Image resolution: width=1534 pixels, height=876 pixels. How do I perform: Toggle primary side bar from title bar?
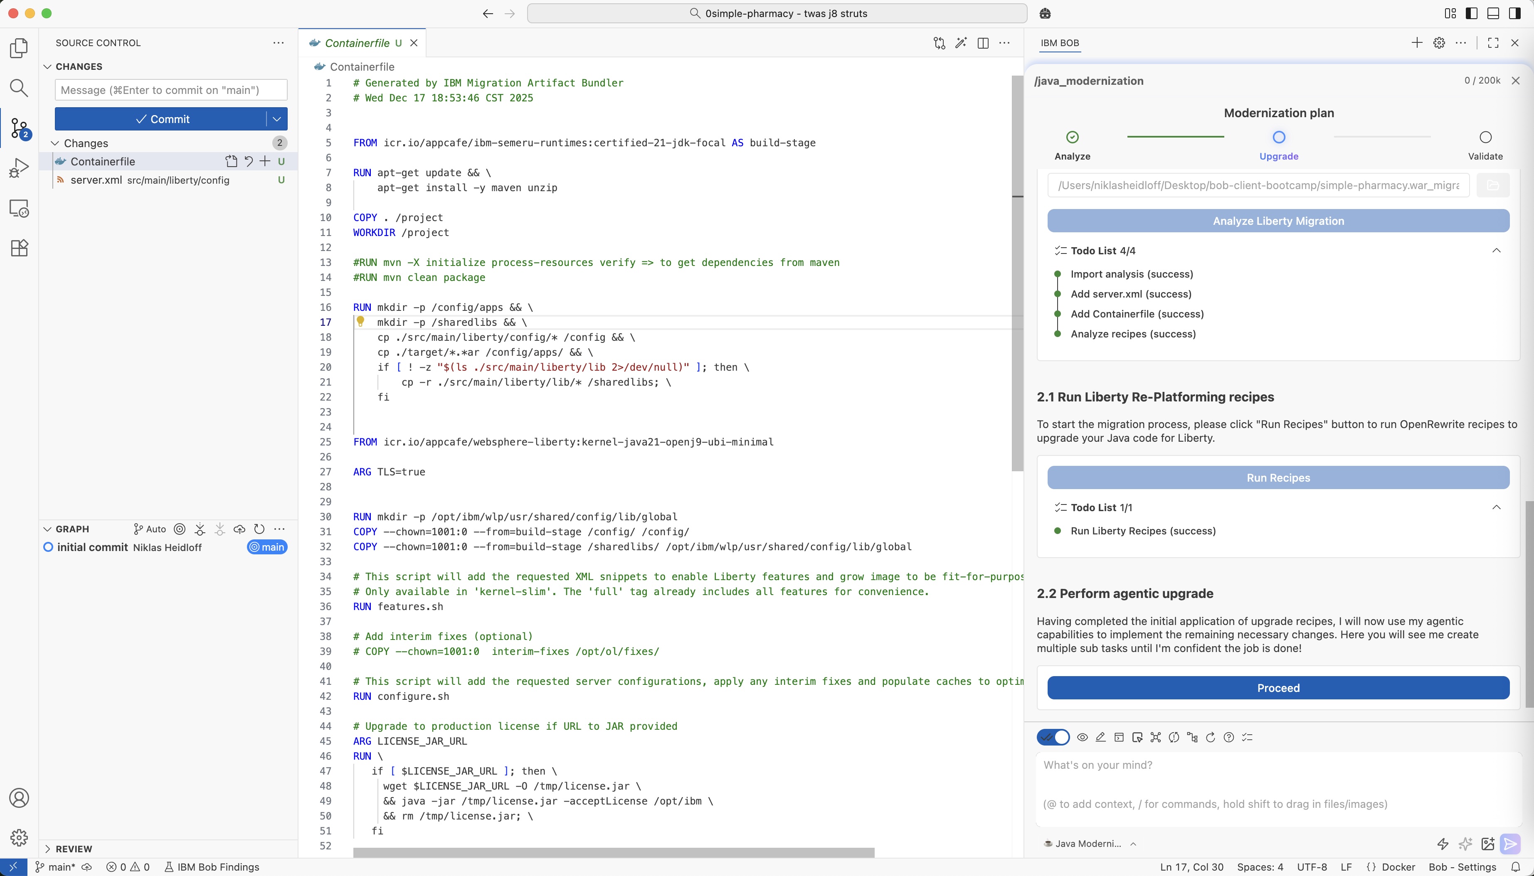(x=1471, y=13)
